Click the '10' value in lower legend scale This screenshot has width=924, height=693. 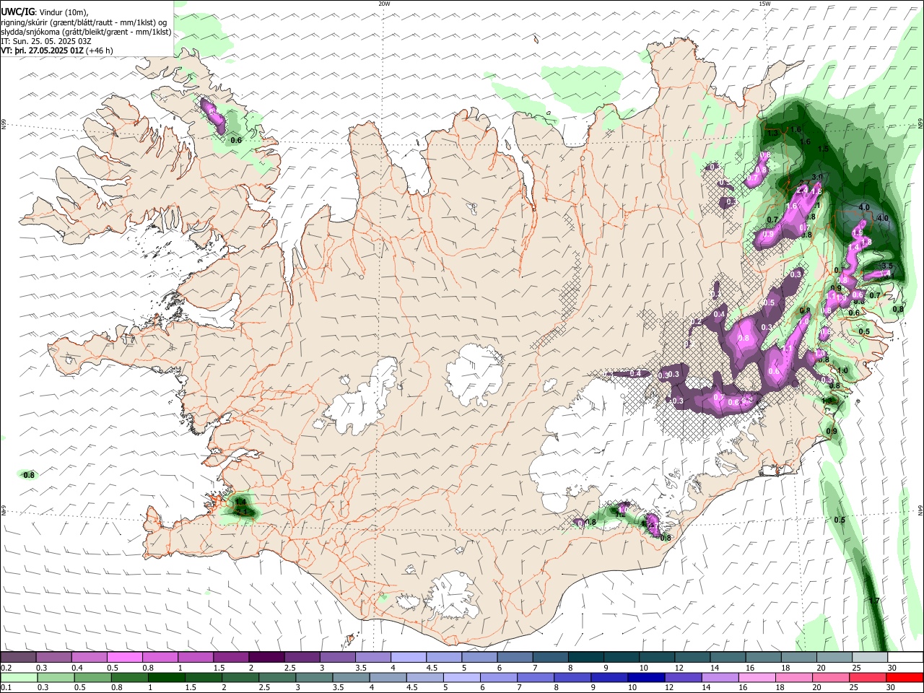pyautogui.click(x=632, y=688)
